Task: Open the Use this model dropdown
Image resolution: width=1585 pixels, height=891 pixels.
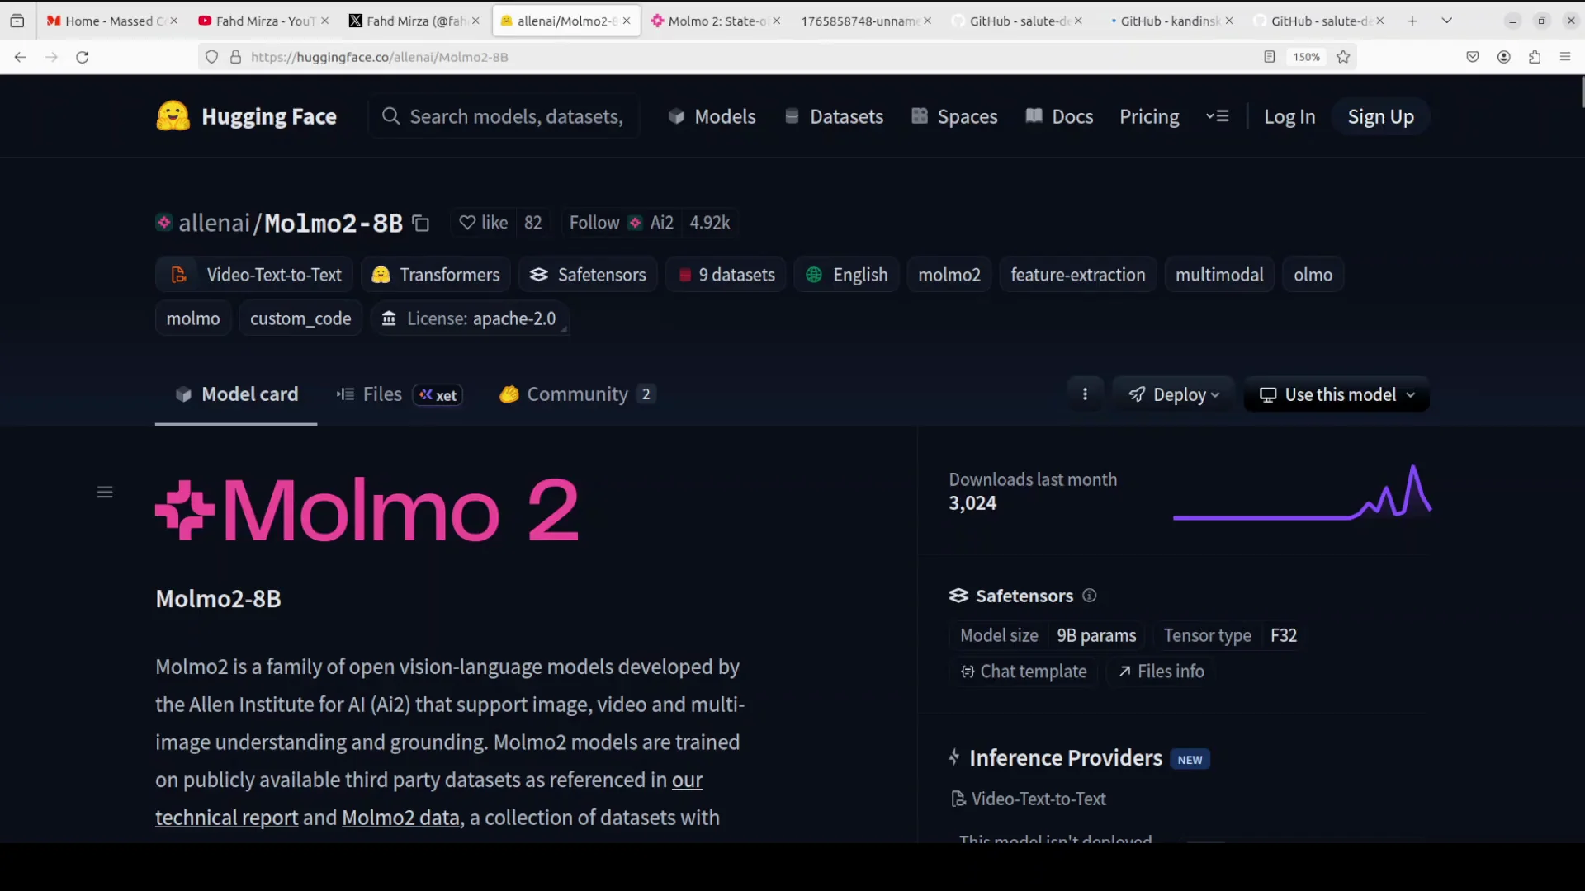Action: tap(1337, 395)
